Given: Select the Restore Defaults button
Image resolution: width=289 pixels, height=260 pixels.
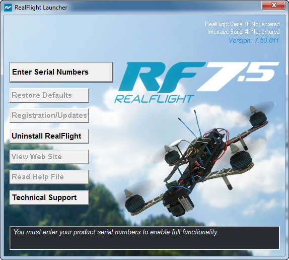Looking at the screenshot, I should click(49, 95).
